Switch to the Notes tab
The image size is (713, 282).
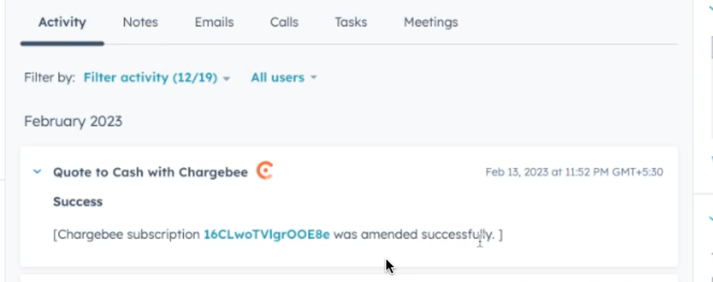point(140,22)
